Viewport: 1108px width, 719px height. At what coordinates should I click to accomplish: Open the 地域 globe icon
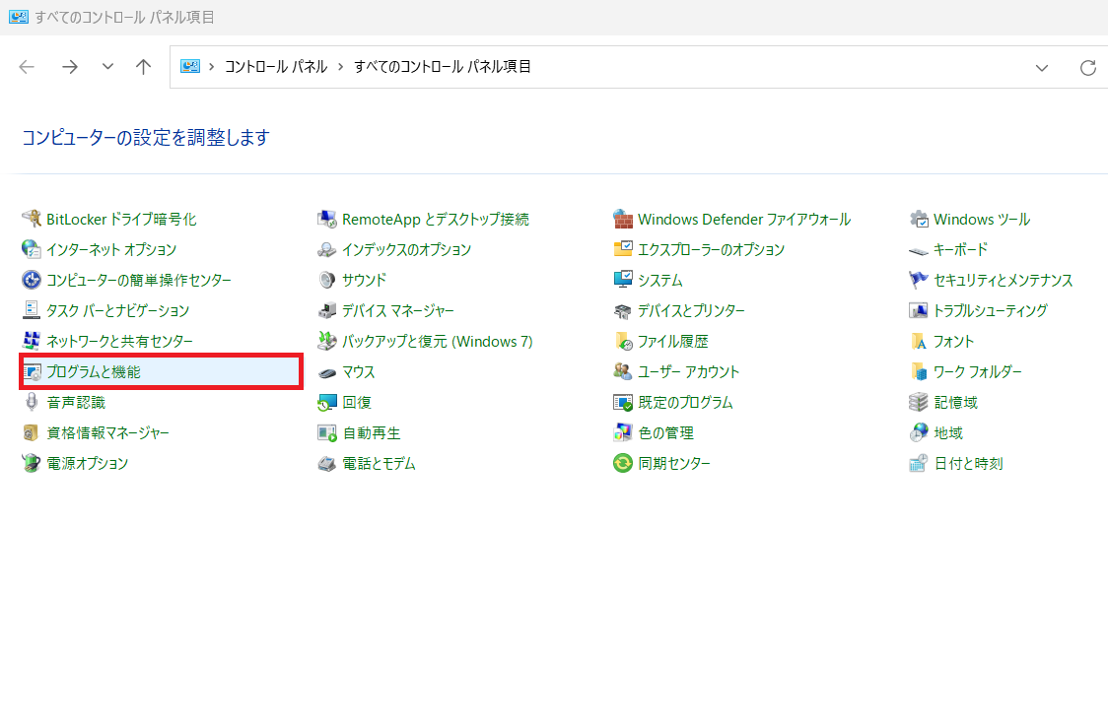tap(919, 432)
